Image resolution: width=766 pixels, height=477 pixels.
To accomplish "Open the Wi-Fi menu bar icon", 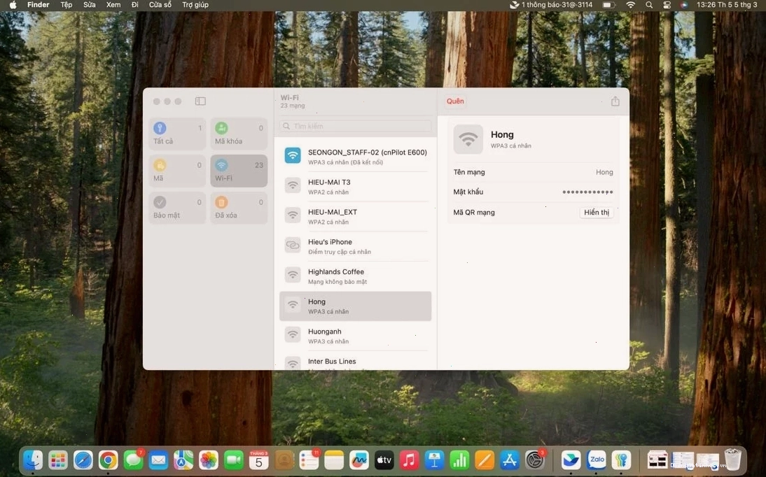I will tap(631, 5).
